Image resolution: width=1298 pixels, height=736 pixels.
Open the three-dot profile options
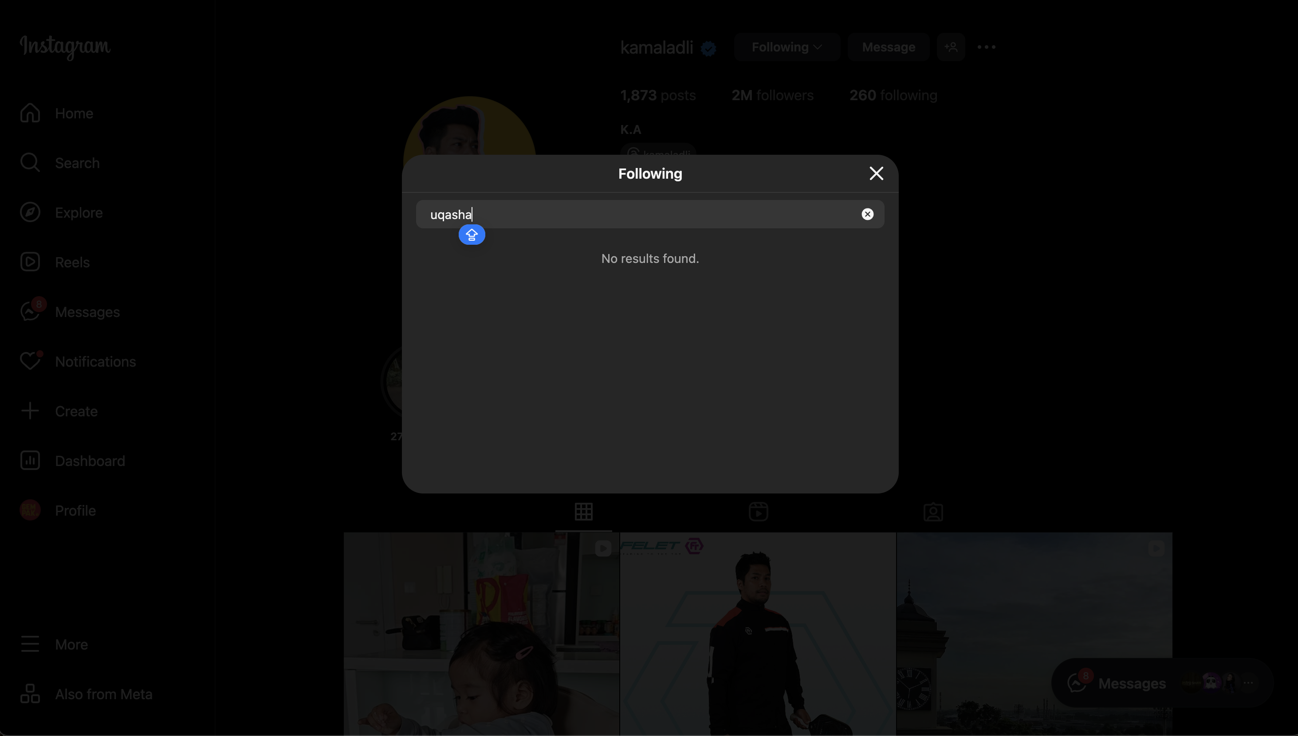click(x=986, y=47)
